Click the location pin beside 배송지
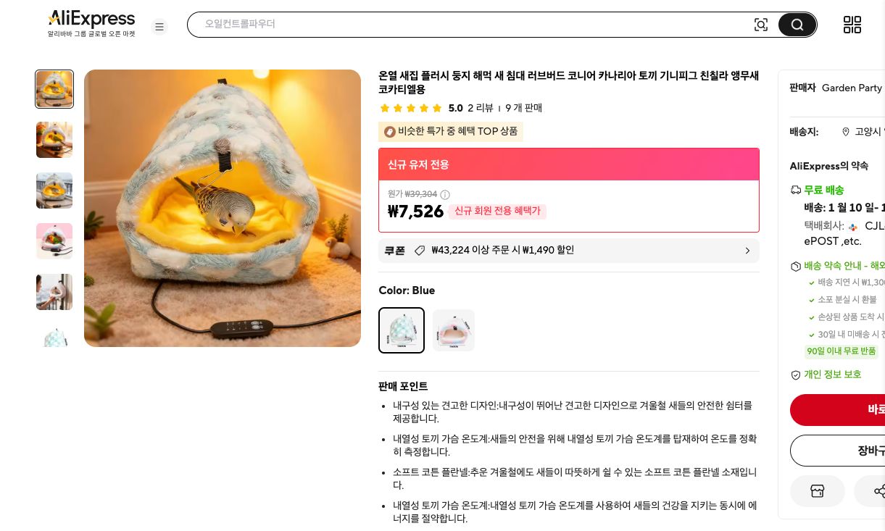The image size is (885, 531). coord(846,132)
